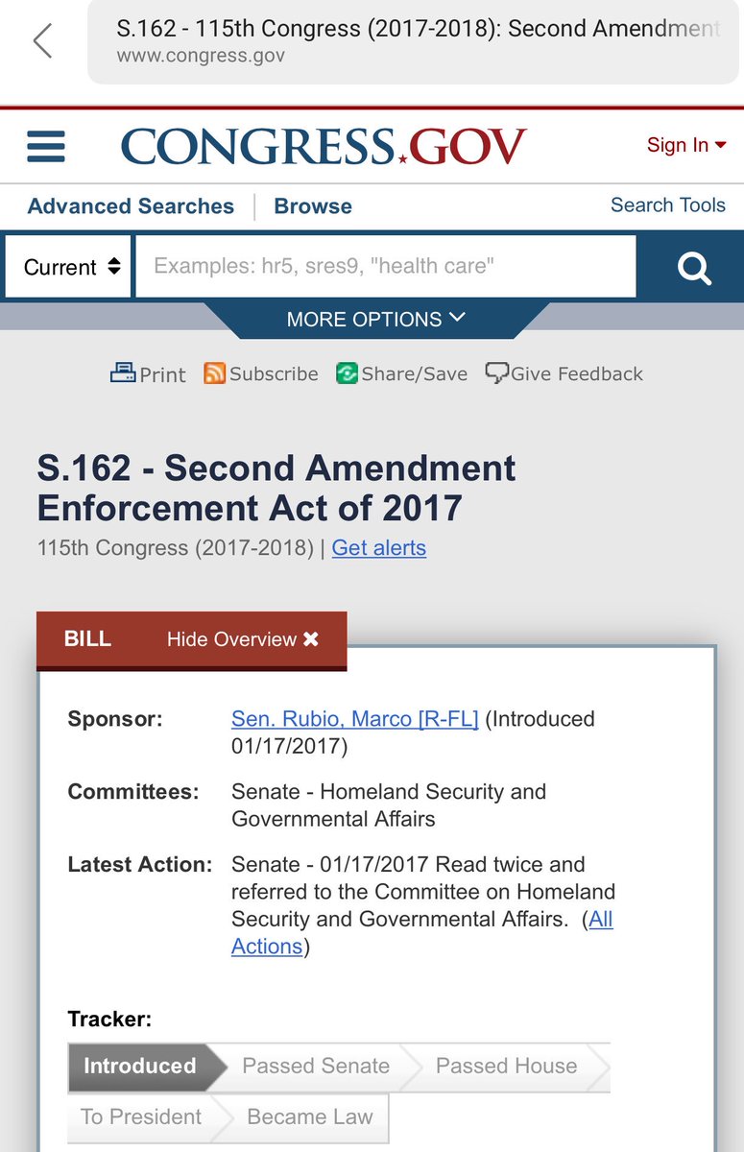Open Sen. Rubio, Marco [R-FL] link

tap(355, 719)
